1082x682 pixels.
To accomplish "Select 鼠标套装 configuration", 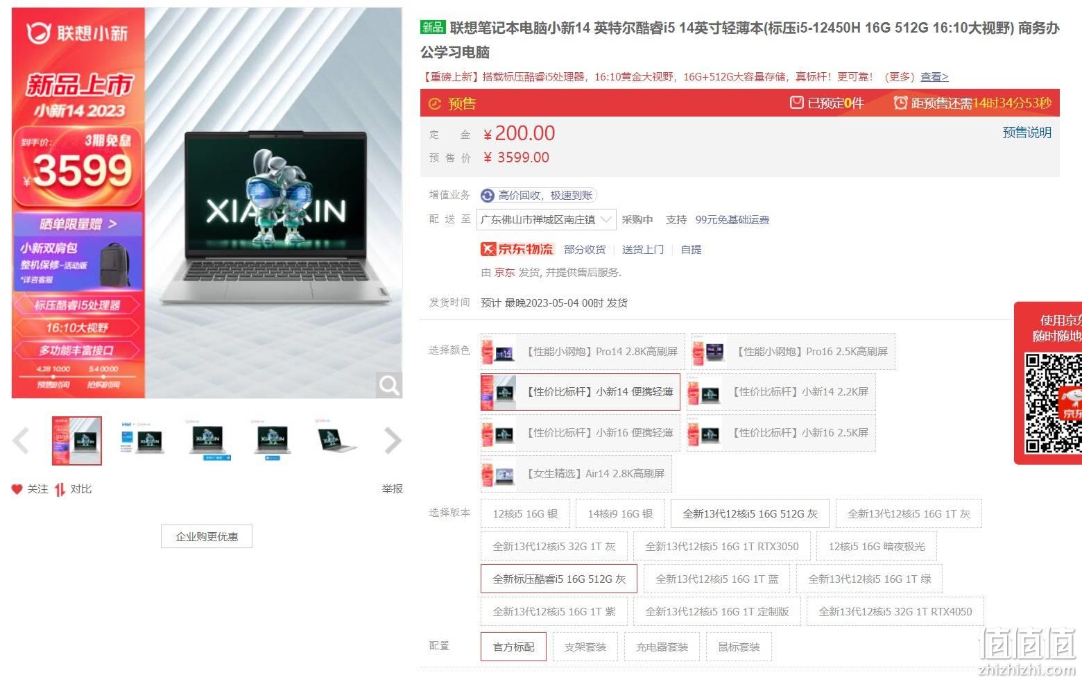I will 739,647.
